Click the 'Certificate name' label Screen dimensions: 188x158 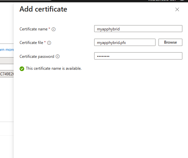pyautogui.click(x=33, y=29)
